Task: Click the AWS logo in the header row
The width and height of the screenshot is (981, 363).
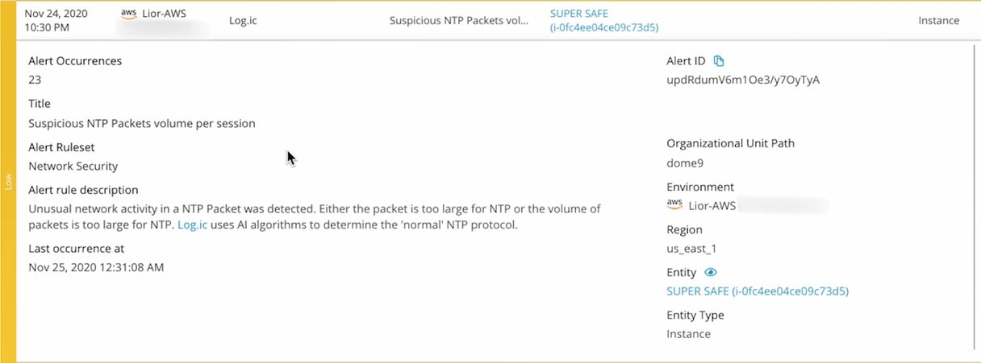Action: tap(128, 14)
